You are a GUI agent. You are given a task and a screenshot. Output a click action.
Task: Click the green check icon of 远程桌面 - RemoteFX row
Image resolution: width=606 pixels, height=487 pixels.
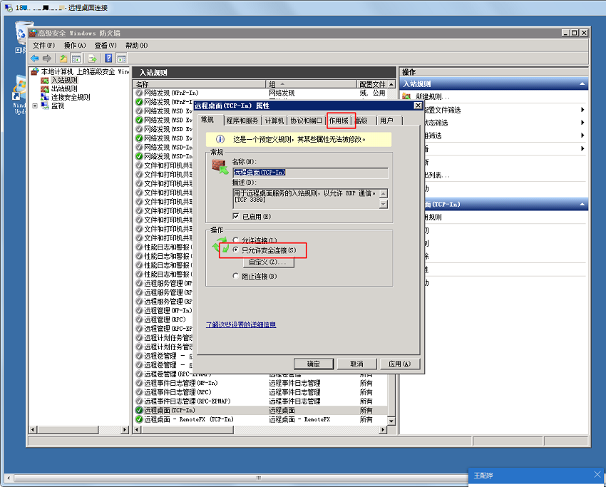tap(139, 419)
